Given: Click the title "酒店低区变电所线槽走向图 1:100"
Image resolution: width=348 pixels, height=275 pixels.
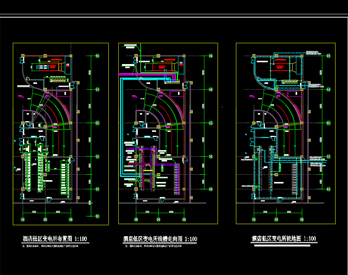Looking at the screenshot, I should (160, 239).
